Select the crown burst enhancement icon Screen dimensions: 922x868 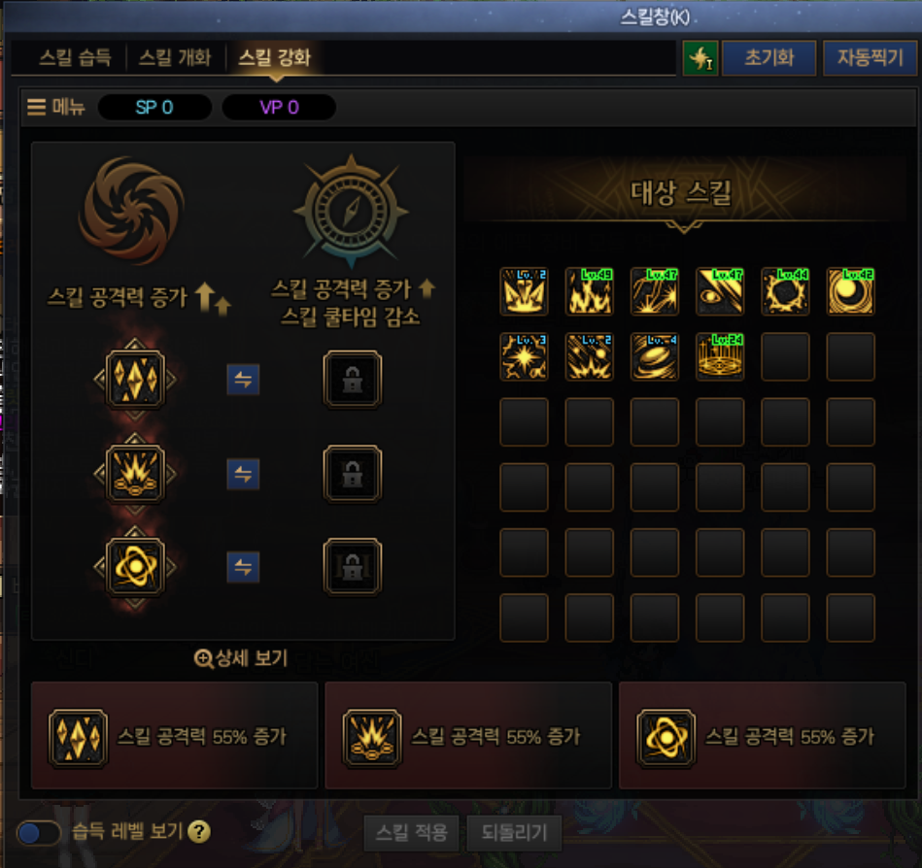pos(135,474)
